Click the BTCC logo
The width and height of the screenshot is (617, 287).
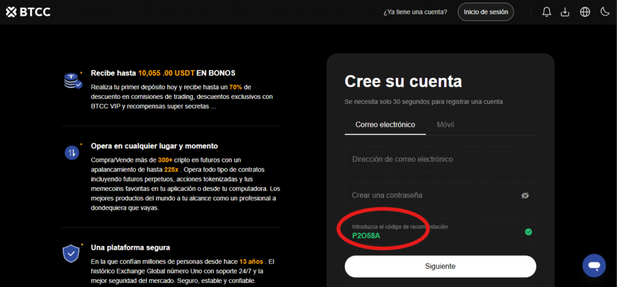(28, 12)
